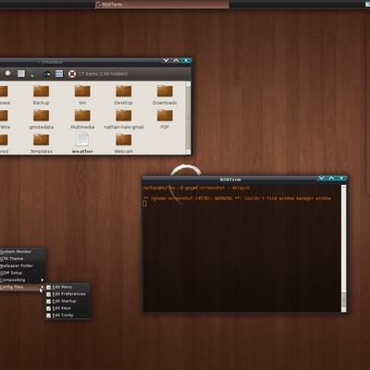Image resolution: width=370 pixels, height=370 pixels.
Task: Click the ROXTerm window title bar
Action: pos(230,179)
